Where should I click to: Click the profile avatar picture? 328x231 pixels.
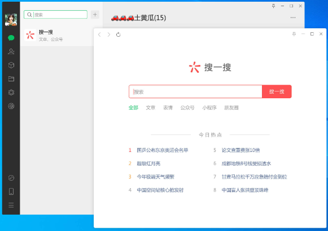(11, 20)
